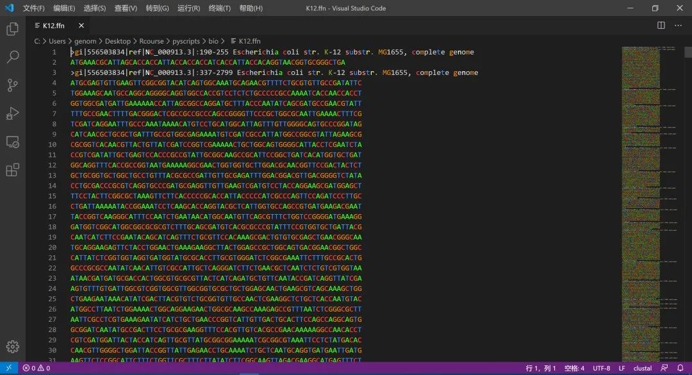Select the K12.ffn tab
Image resolution: width=692 pixels, height=375 pixels.
pyautogui.click(x=54, y=26)
